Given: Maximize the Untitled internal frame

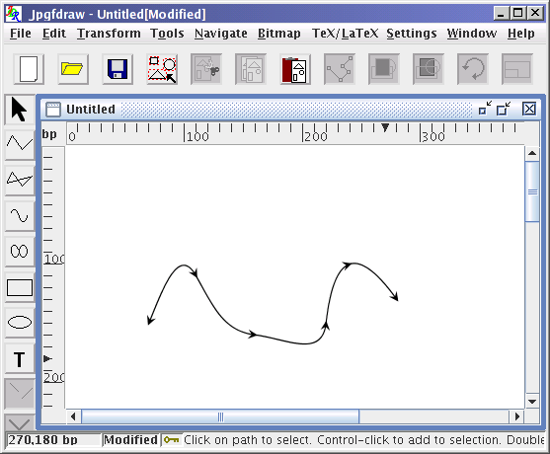Looking at the screenshot, I should (x=504, y=109).
